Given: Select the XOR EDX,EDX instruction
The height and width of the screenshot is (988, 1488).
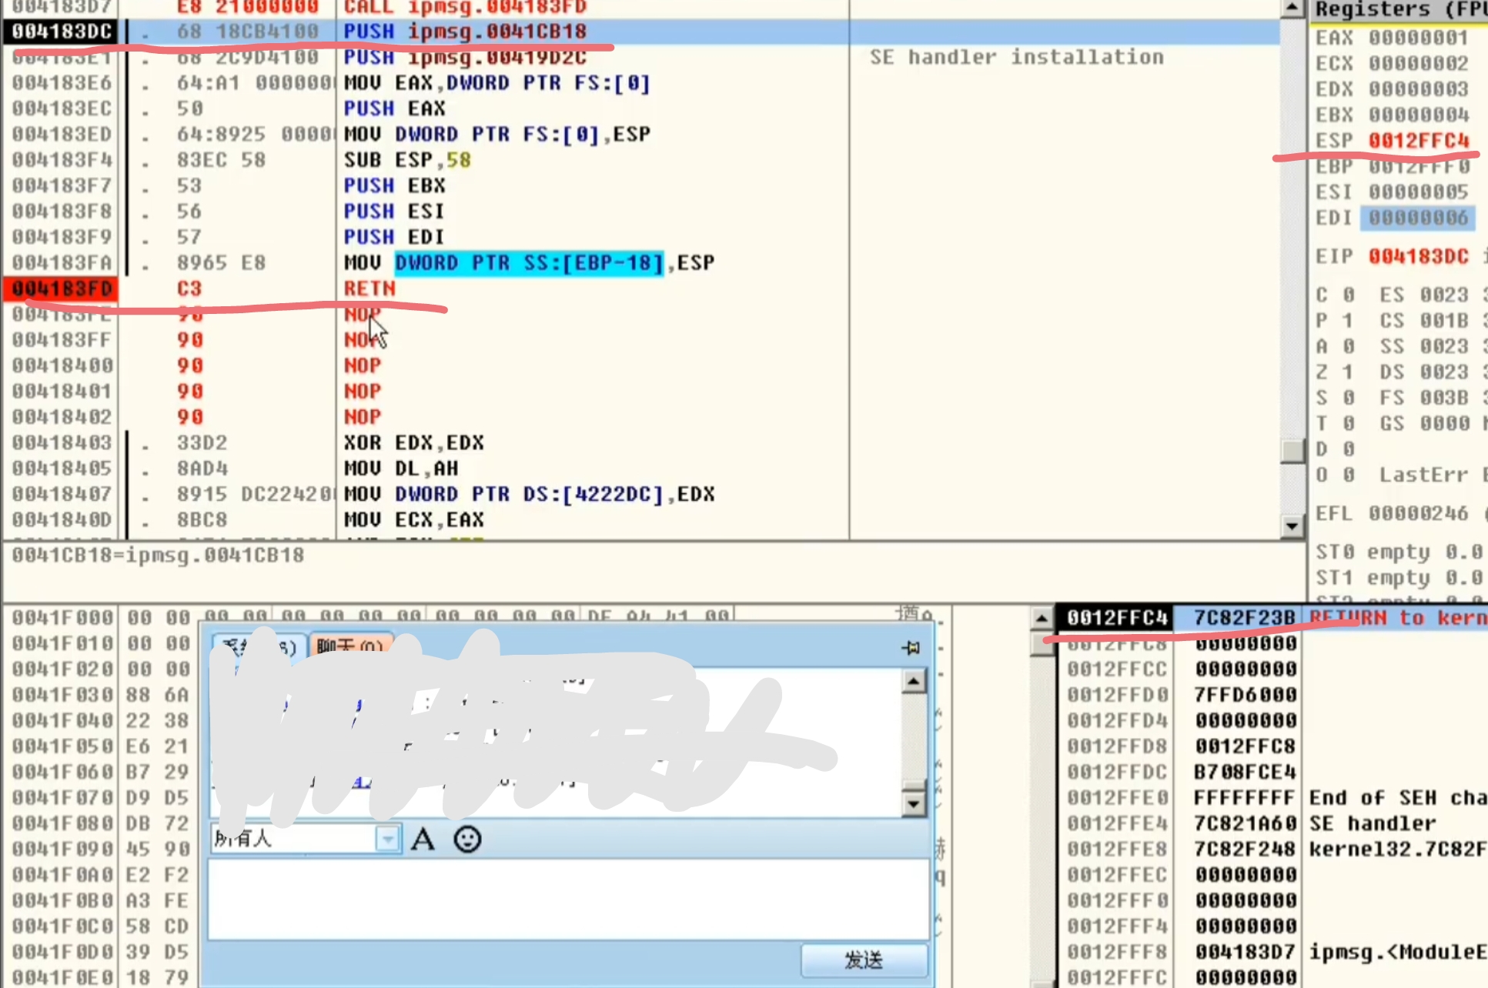Looking at the screenshot, I should 413,442.
